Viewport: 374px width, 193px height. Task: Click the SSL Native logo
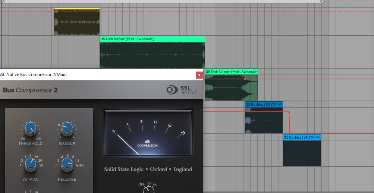(182, 90)
